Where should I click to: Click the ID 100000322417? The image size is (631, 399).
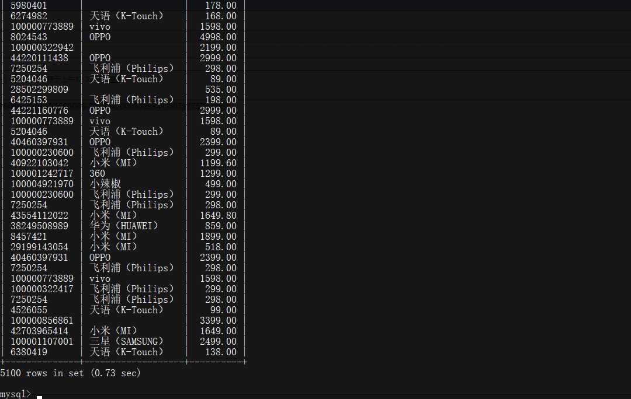click(42, 289)
